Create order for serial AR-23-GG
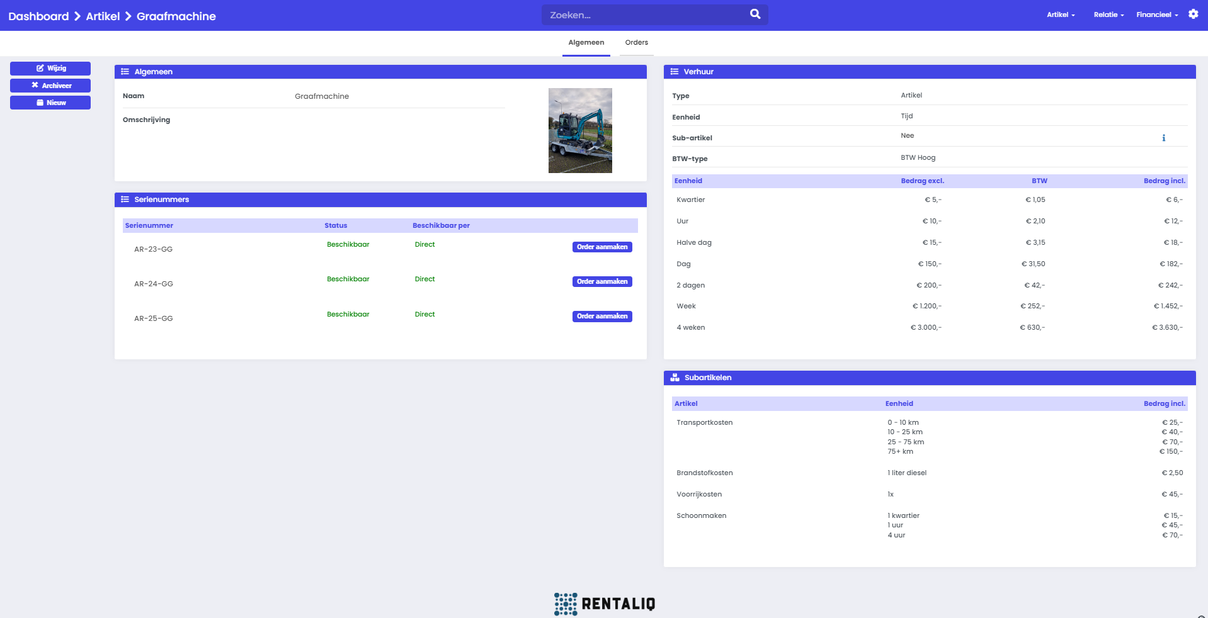This screenshot has width=1208, height=618. coord(601,247)
